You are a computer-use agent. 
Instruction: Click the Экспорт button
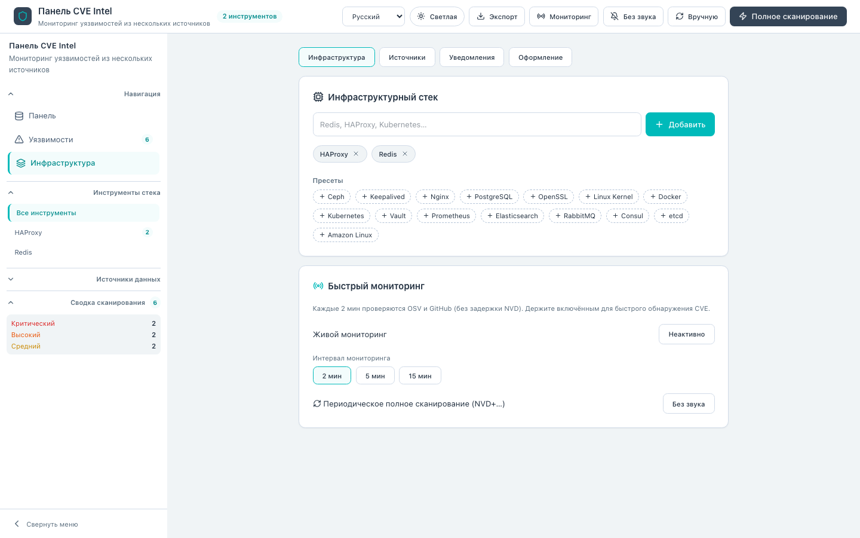pyautogui.click(x=497, y=17)
